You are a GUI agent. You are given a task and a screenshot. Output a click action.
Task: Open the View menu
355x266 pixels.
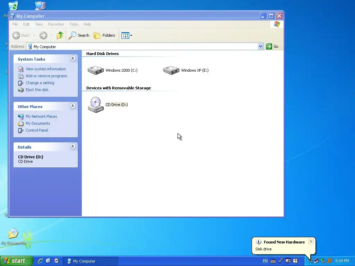39,24
